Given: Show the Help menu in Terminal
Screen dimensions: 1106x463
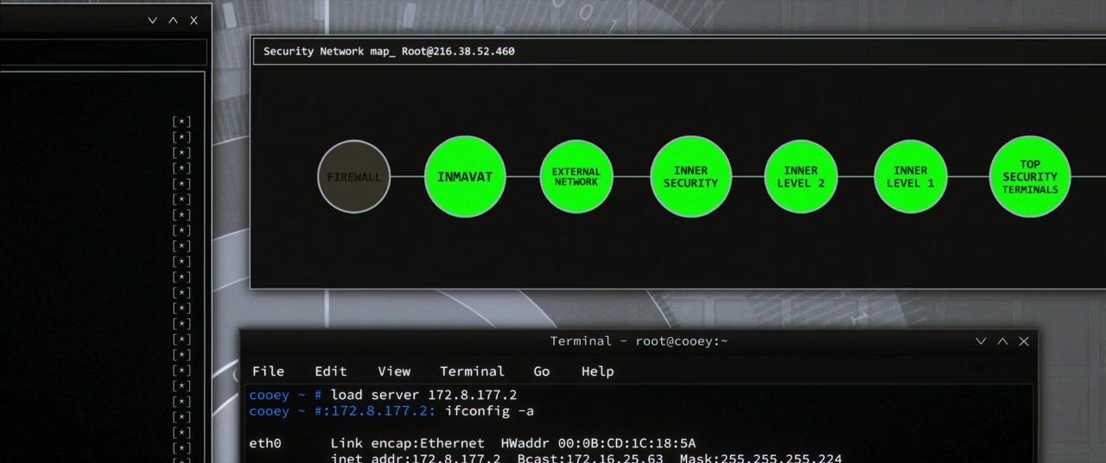Looking at the screenshot, I should [x=597, y=371].
